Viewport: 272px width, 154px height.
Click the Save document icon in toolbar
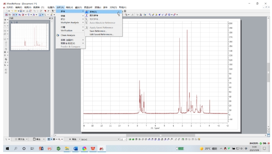(x=21, y=11)
